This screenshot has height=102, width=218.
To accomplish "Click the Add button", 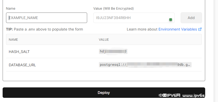I will pyautogui.click(x=191, y=18).
